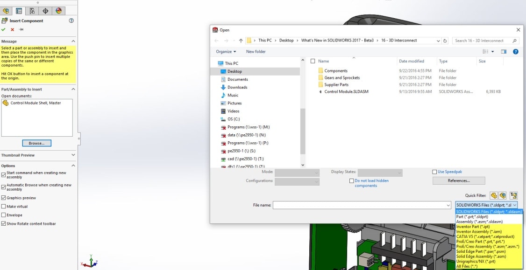Create a New folder
The width and height of the screenshot is (526, 270).
pyautogui.click(x=256, y=52)
